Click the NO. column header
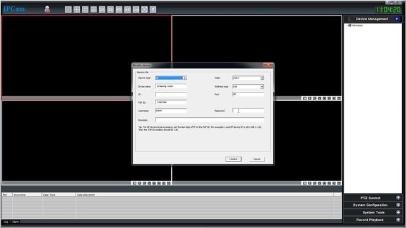 click(x=7, y=194)
